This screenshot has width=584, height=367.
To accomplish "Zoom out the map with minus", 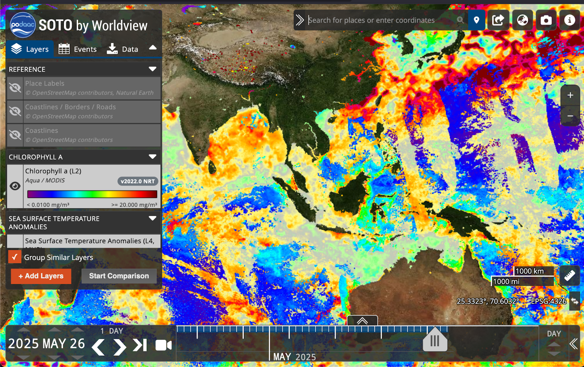I will 570,116.
